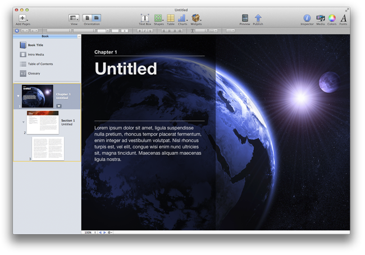
Task: Open the font typeface dropdown
Action: 84,31
